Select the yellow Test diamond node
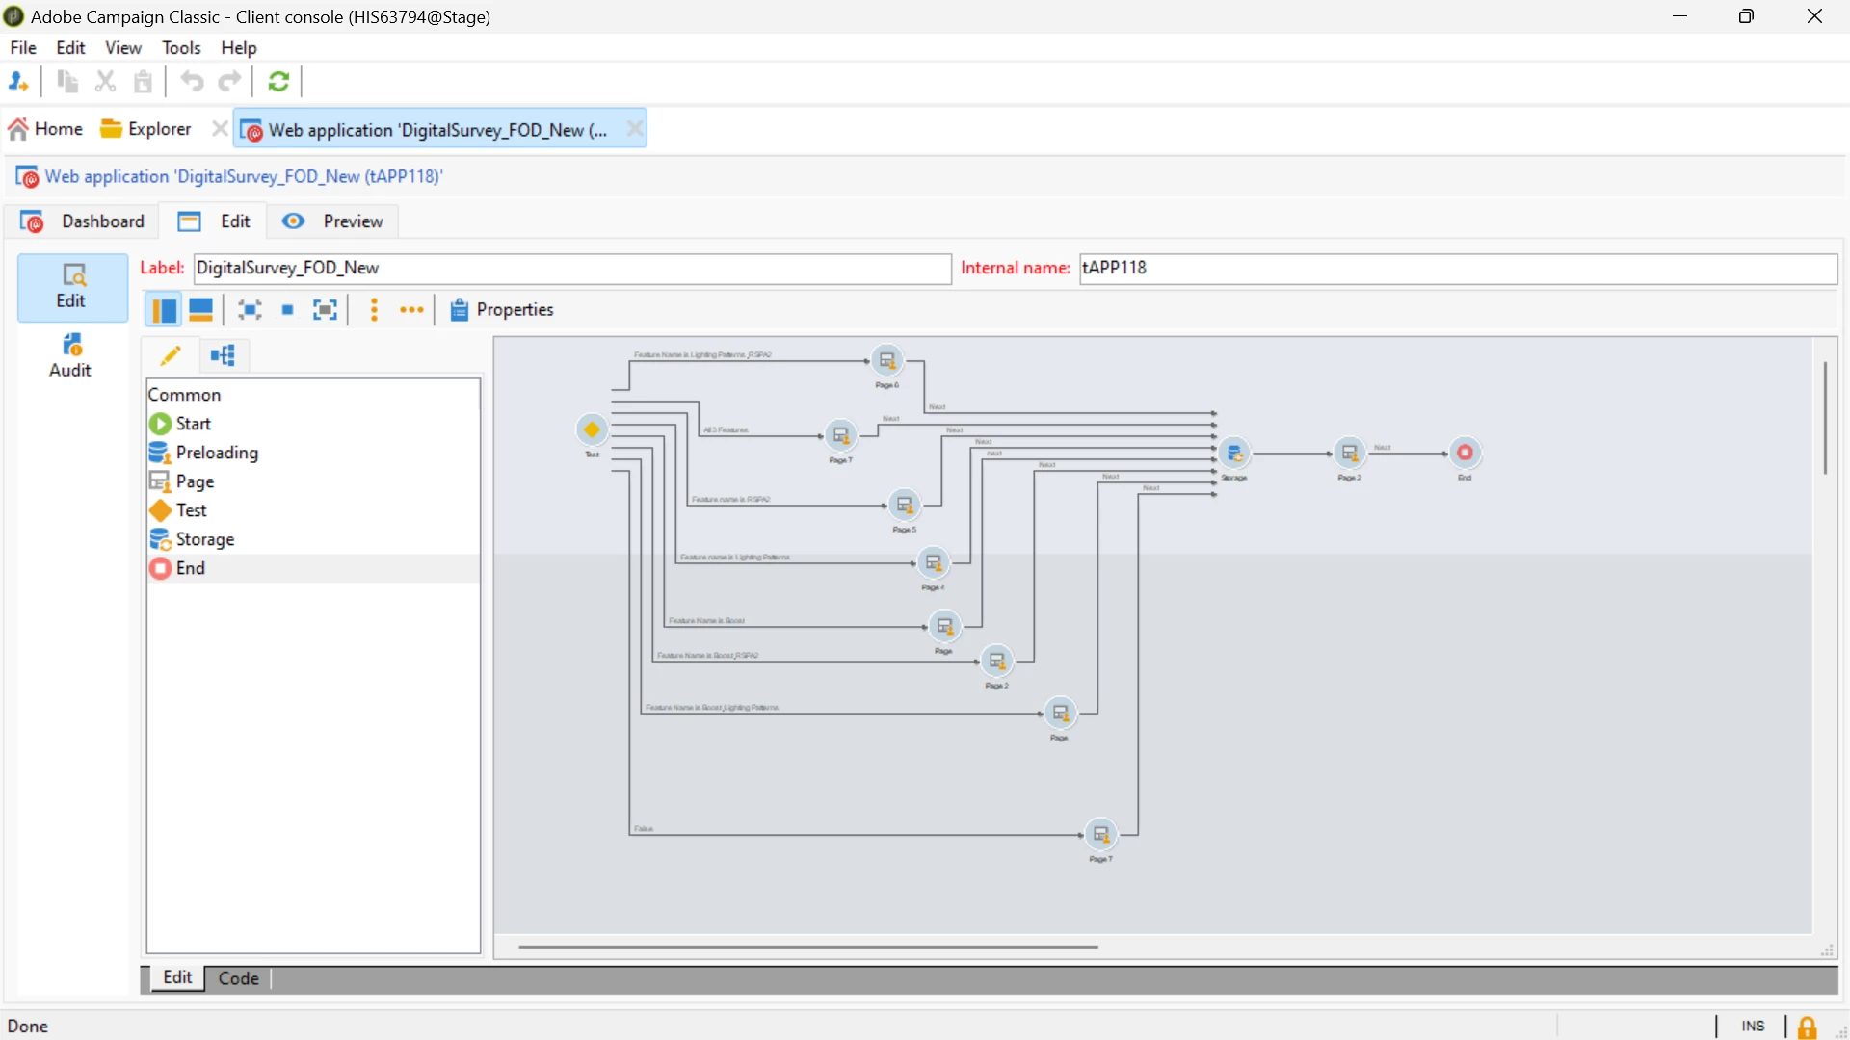Viewport: 1850px width, 1040px height. click(x=592, y=429)
